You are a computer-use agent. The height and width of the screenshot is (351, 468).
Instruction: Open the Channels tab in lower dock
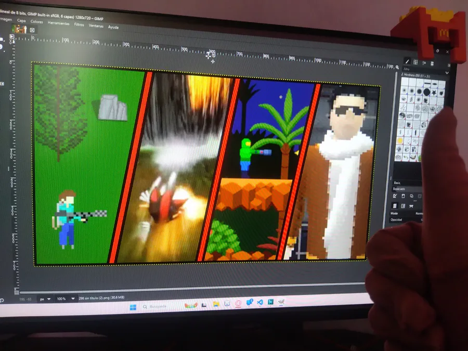[403, 206]
